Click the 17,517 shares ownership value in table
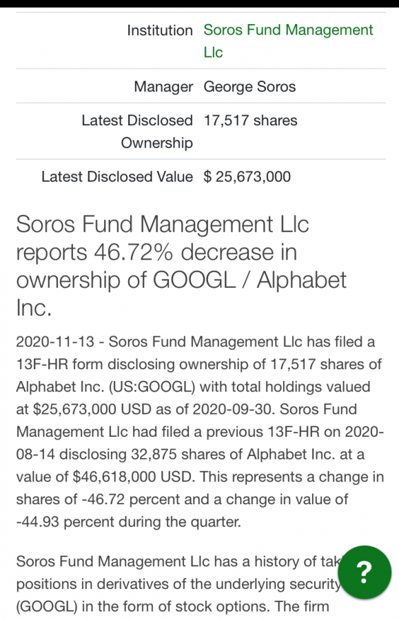 click(x=250, y=121)
